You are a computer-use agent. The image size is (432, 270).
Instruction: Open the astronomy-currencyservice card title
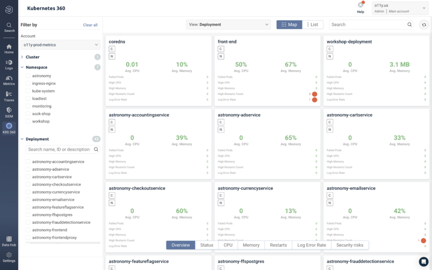pyautogui.click(x=245, y=188)
